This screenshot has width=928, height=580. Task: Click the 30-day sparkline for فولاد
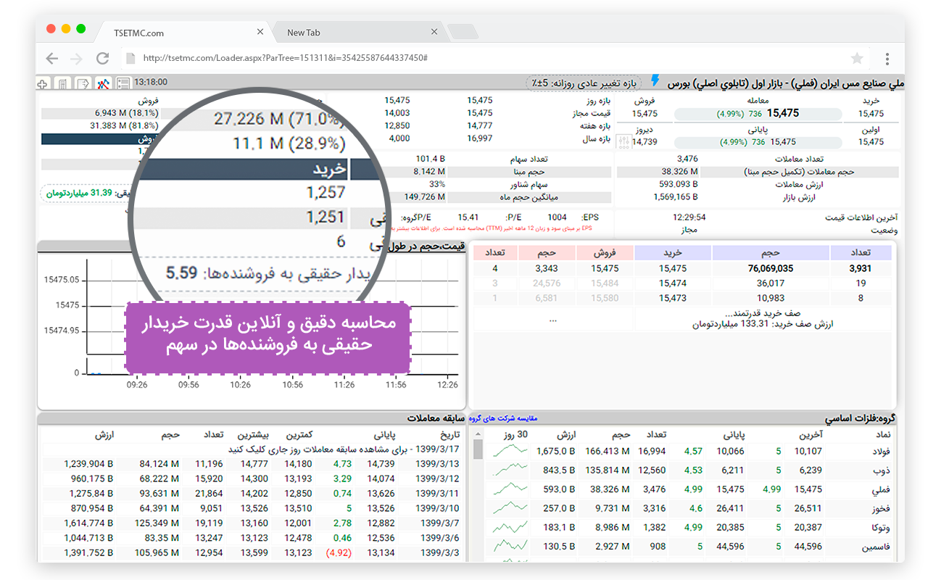pyautogui.click(x=510, y=451)
